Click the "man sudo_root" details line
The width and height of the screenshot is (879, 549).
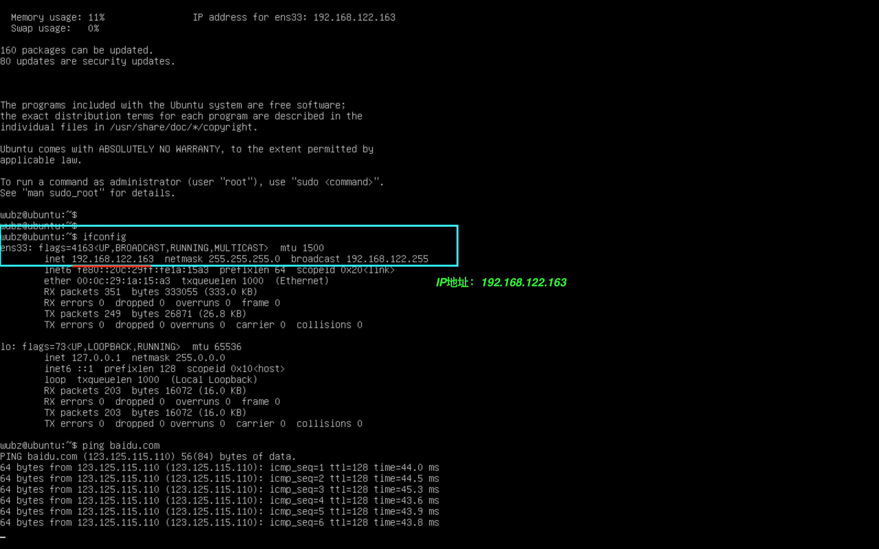pyautogui.click(x=88, y=193)
